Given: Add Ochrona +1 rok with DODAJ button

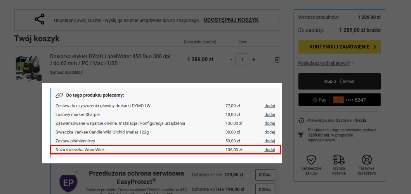Looking at the screenshot, I should coord(265,175).
